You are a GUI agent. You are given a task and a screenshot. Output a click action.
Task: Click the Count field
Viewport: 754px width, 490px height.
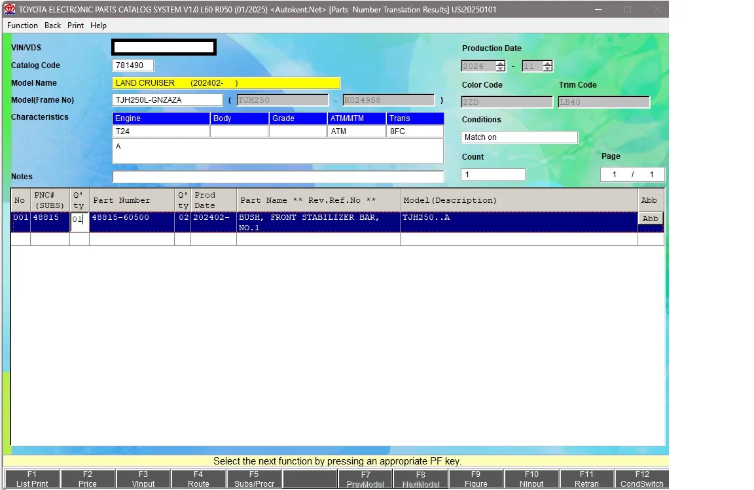click(x=493, y=174)
